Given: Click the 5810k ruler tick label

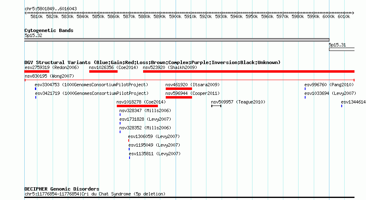Looking at the screenshot, I should (37, 17).
